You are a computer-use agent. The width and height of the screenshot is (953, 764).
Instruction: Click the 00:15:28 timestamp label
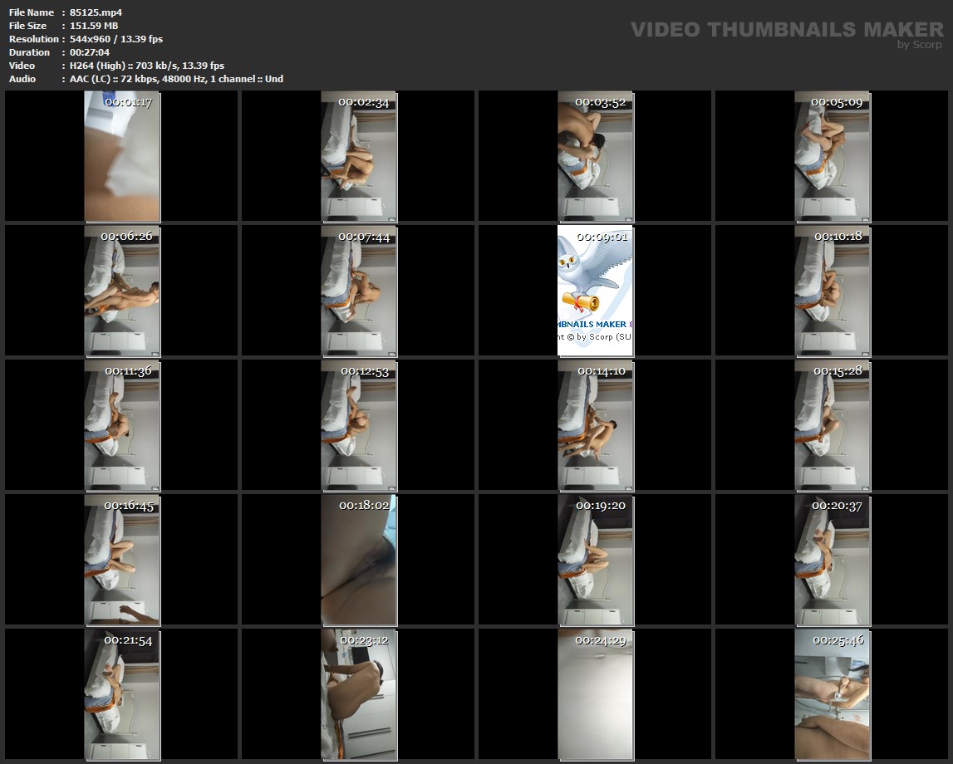838,370
